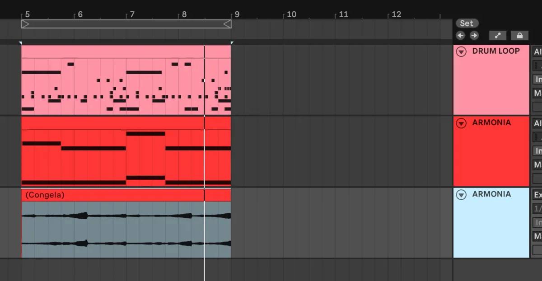
Task: Click the Congela audio waveform
Action: tap(126, 229)
